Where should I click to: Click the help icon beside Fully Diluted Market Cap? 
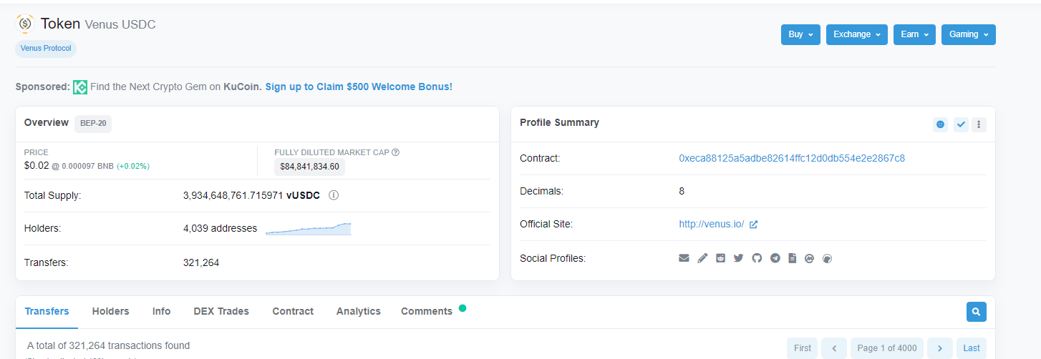(x=395, y=152)
